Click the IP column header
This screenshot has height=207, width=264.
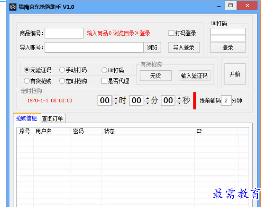click(216, 131)
